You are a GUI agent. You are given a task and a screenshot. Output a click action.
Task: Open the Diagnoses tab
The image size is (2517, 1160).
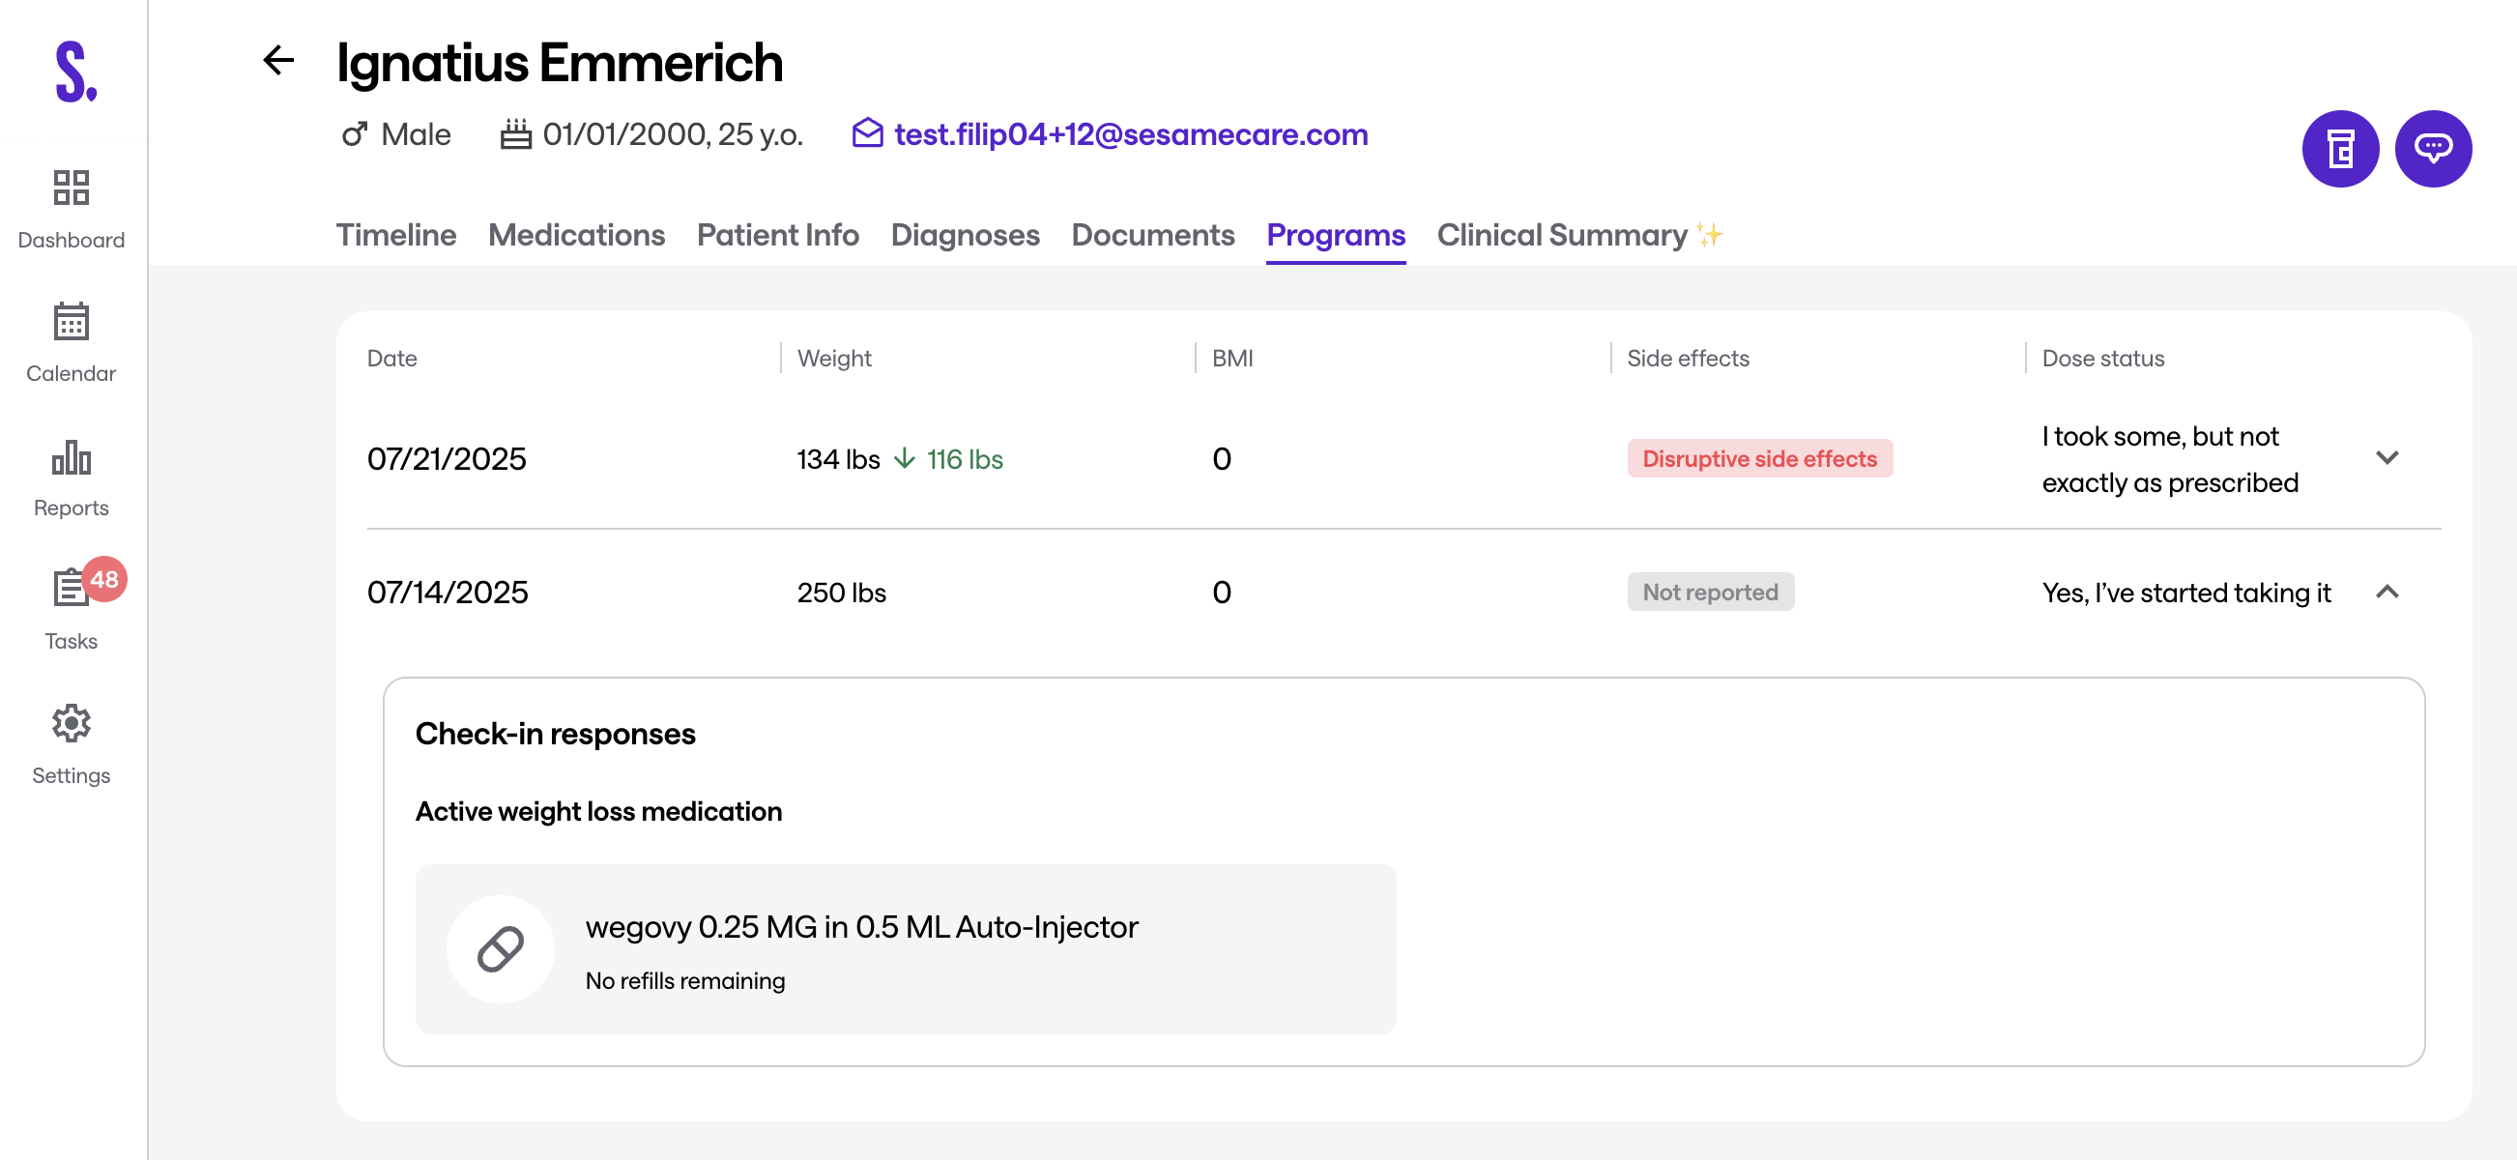tap(965, 236)
